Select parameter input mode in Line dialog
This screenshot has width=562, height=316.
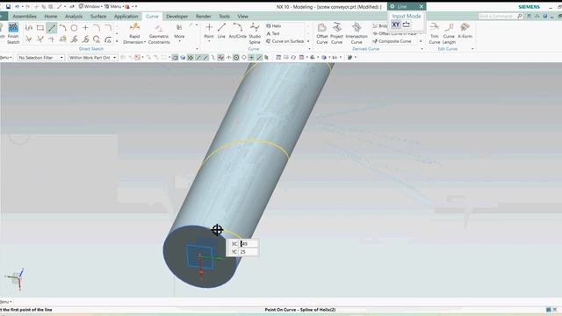(x=406, y=25)
